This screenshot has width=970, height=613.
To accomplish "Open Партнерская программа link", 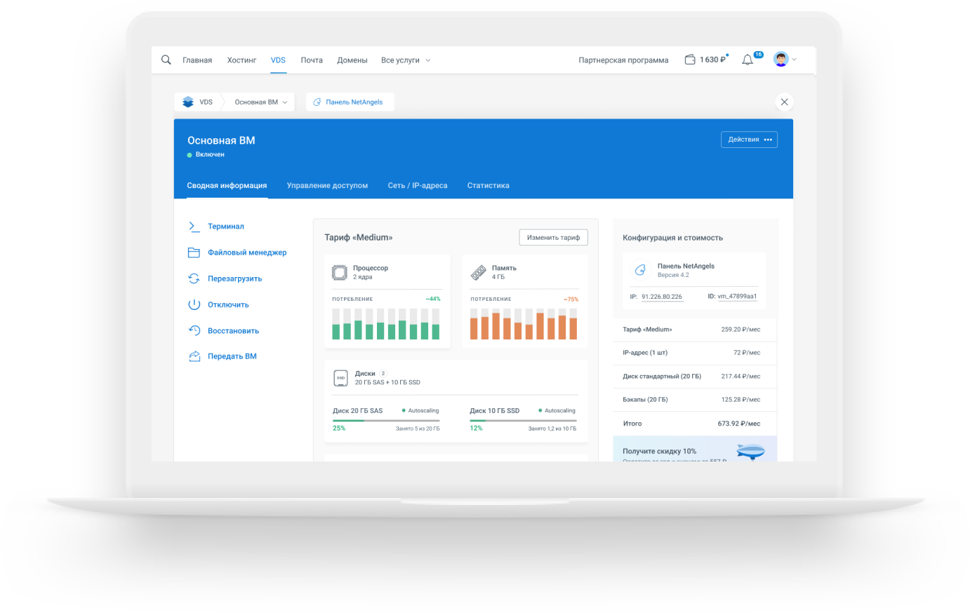I will tap(623, 60).
